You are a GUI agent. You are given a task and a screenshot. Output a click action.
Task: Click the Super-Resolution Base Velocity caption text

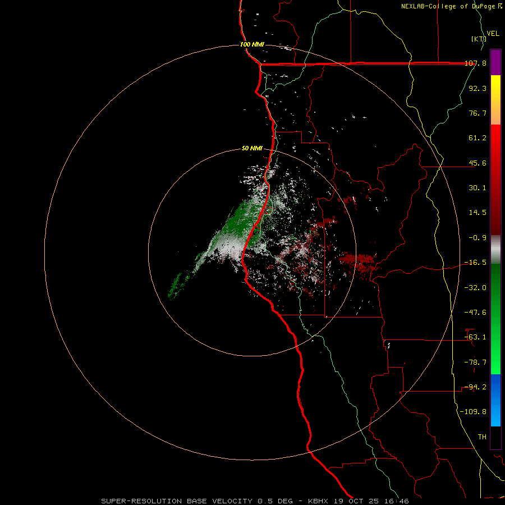tap(255, 501)
